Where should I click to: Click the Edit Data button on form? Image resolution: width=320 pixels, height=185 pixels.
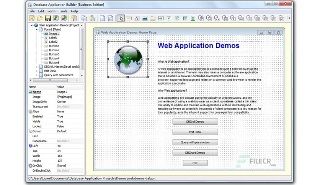[x=195, y=132]
